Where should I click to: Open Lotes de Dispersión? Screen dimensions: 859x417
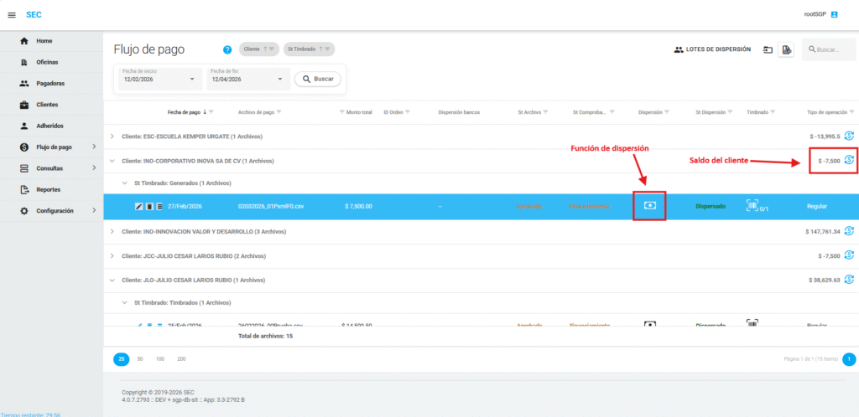(712, 49)
